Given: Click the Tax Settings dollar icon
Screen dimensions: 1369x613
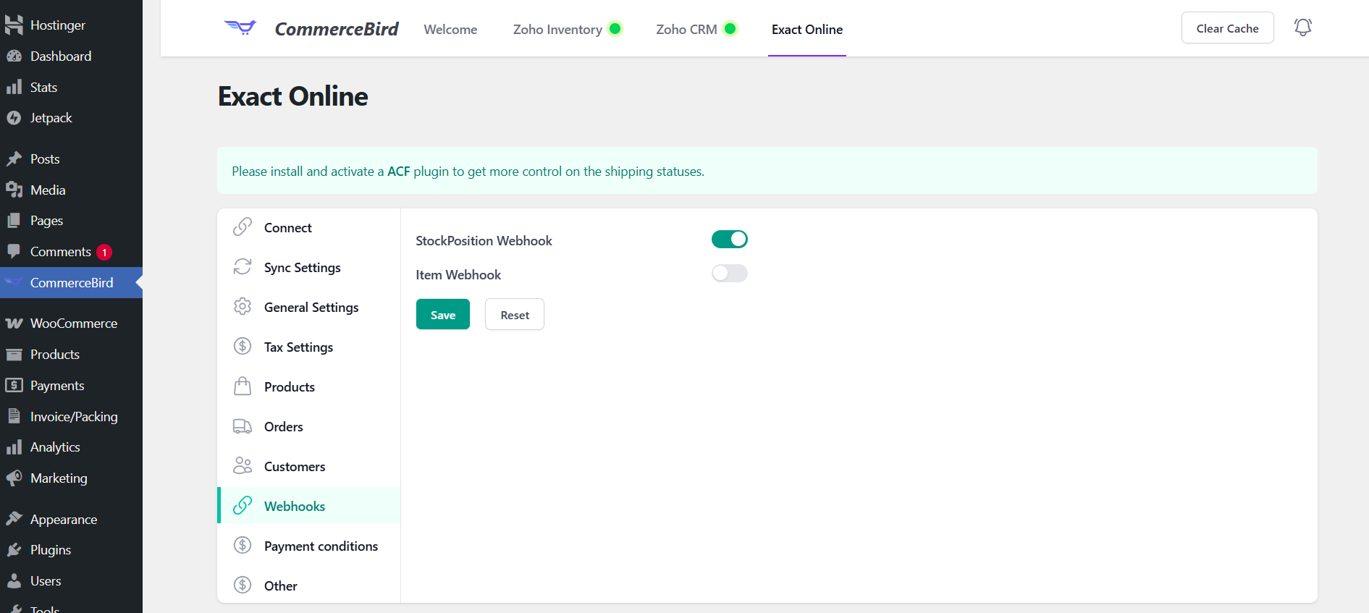Looking at the screenshot, I should tap(243, 347).
